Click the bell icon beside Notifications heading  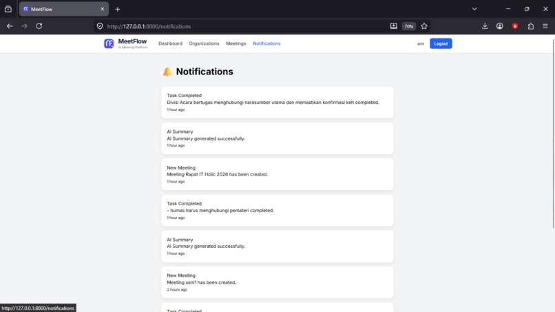coord(167,72)
